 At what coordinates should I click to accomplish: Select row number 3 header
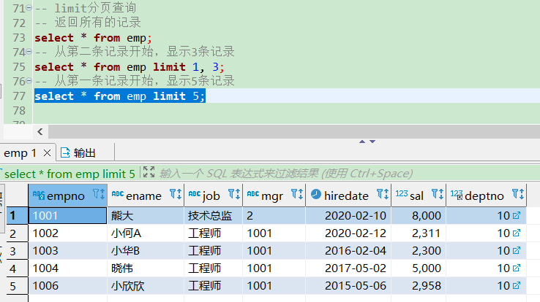click(18, 251)
